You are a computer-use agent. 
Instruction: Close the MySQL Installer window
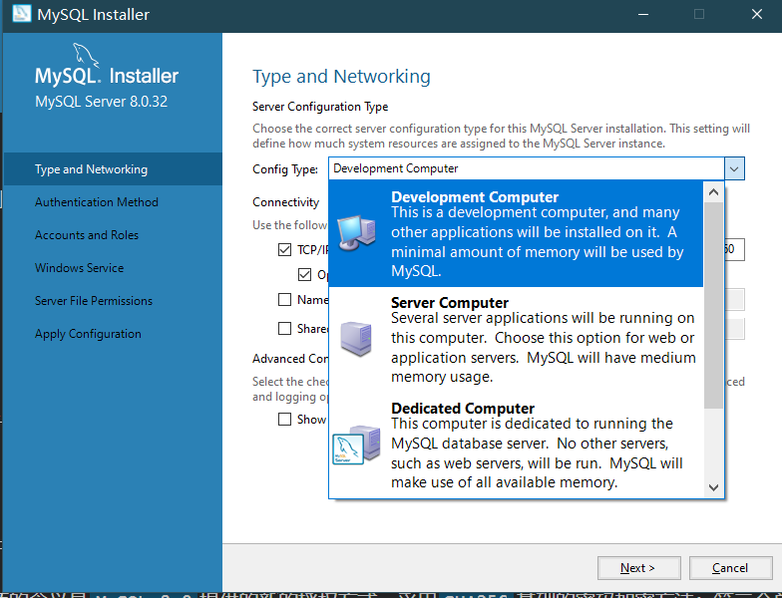pos(756,14)
